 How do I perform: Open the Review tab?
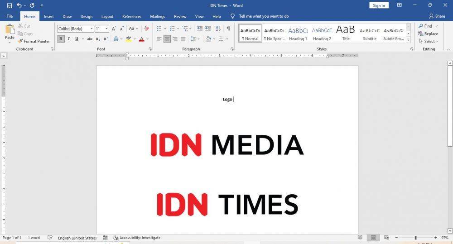[180, 16]
